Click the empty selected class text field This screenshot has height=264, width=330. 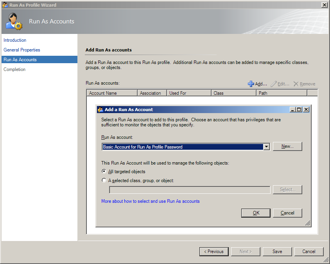pyautogui.click(x=190, y=190)
